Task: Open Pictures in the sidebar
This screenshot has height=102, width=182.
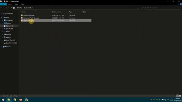Action: click(x=9, y=35)
